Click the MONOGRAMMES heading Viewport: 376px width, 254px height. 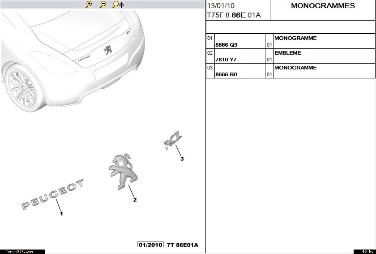(x=323, y=6)
